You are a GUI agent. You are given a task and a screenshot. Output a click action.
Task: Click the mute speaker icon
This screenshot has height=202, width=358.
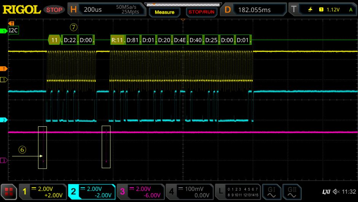click(x=336, y=192)
